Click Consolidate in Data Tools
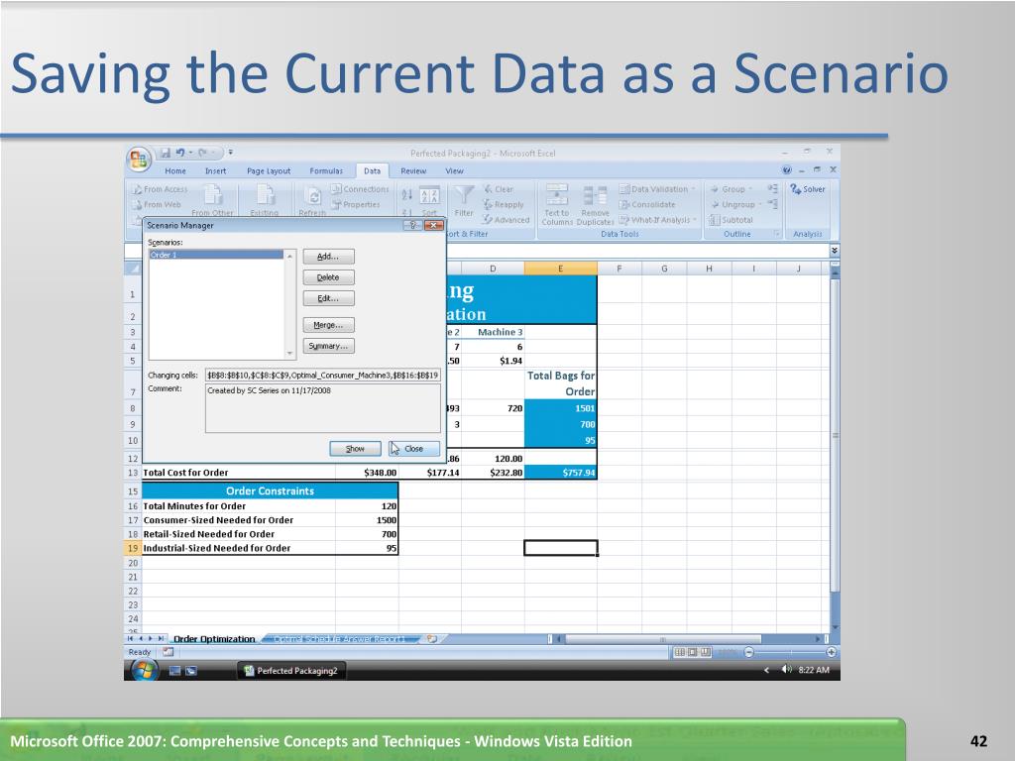Image resolution: width=1015 pixels, height=761 pixels. pos(647,204)
